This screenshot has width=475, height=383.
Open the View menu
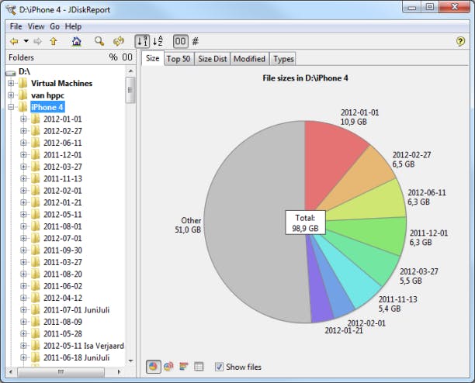36,26
